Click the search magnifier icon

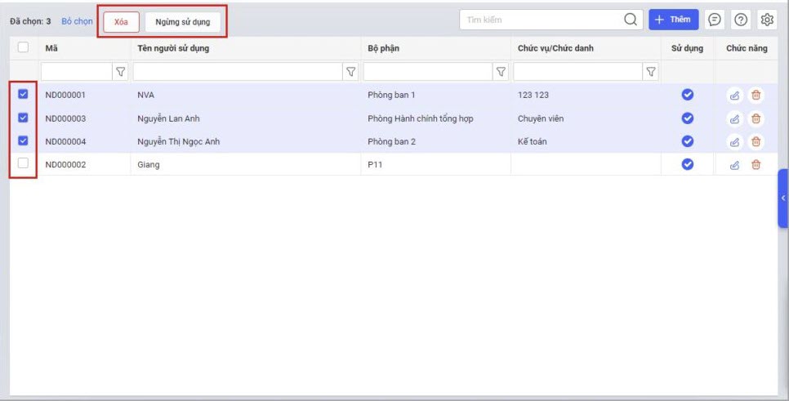click(x=631, y=20)
